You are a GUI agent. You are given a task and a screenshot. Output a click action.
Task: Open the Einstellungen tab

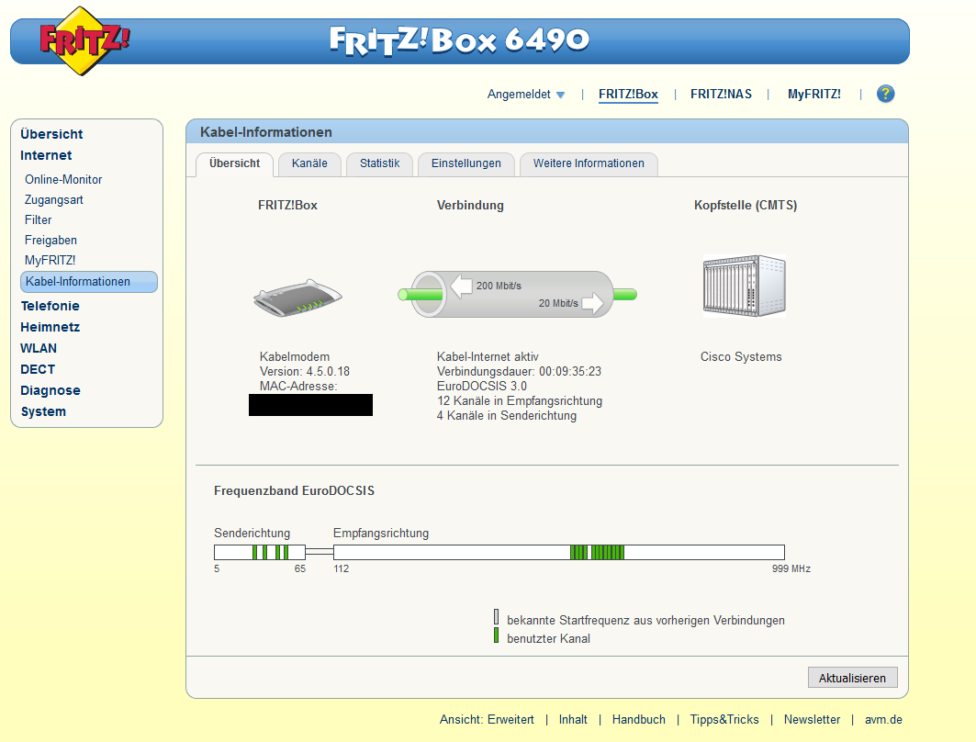tap(466, 163)
